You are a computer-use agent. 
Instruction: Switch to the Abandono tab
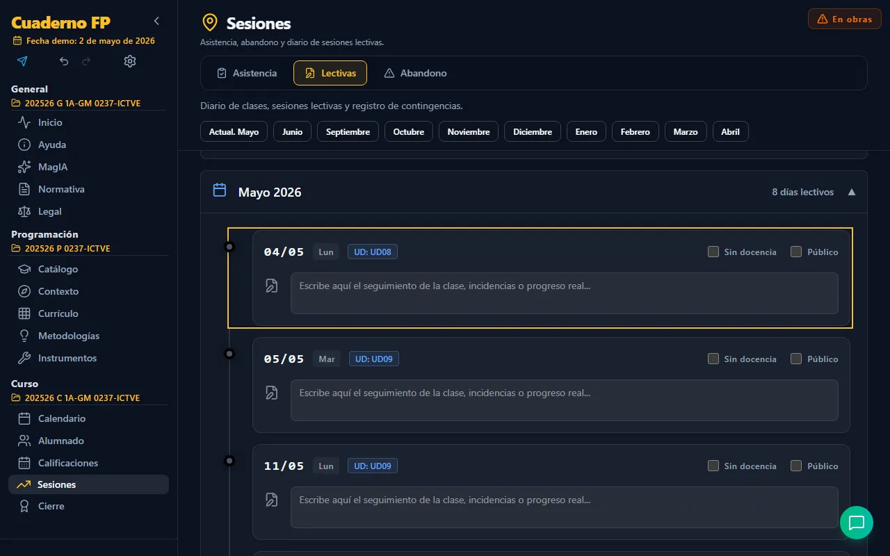pos(415,73)
